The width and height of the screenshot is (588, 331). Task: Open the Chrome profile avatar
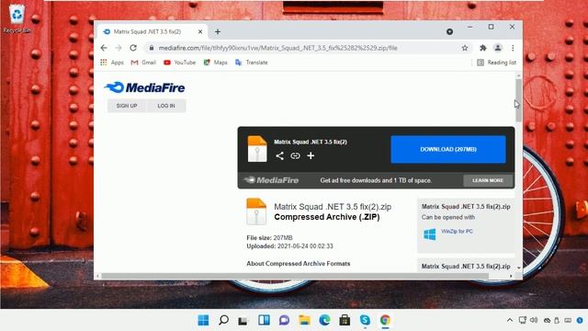pyautogui.click(x=498, y=48)
